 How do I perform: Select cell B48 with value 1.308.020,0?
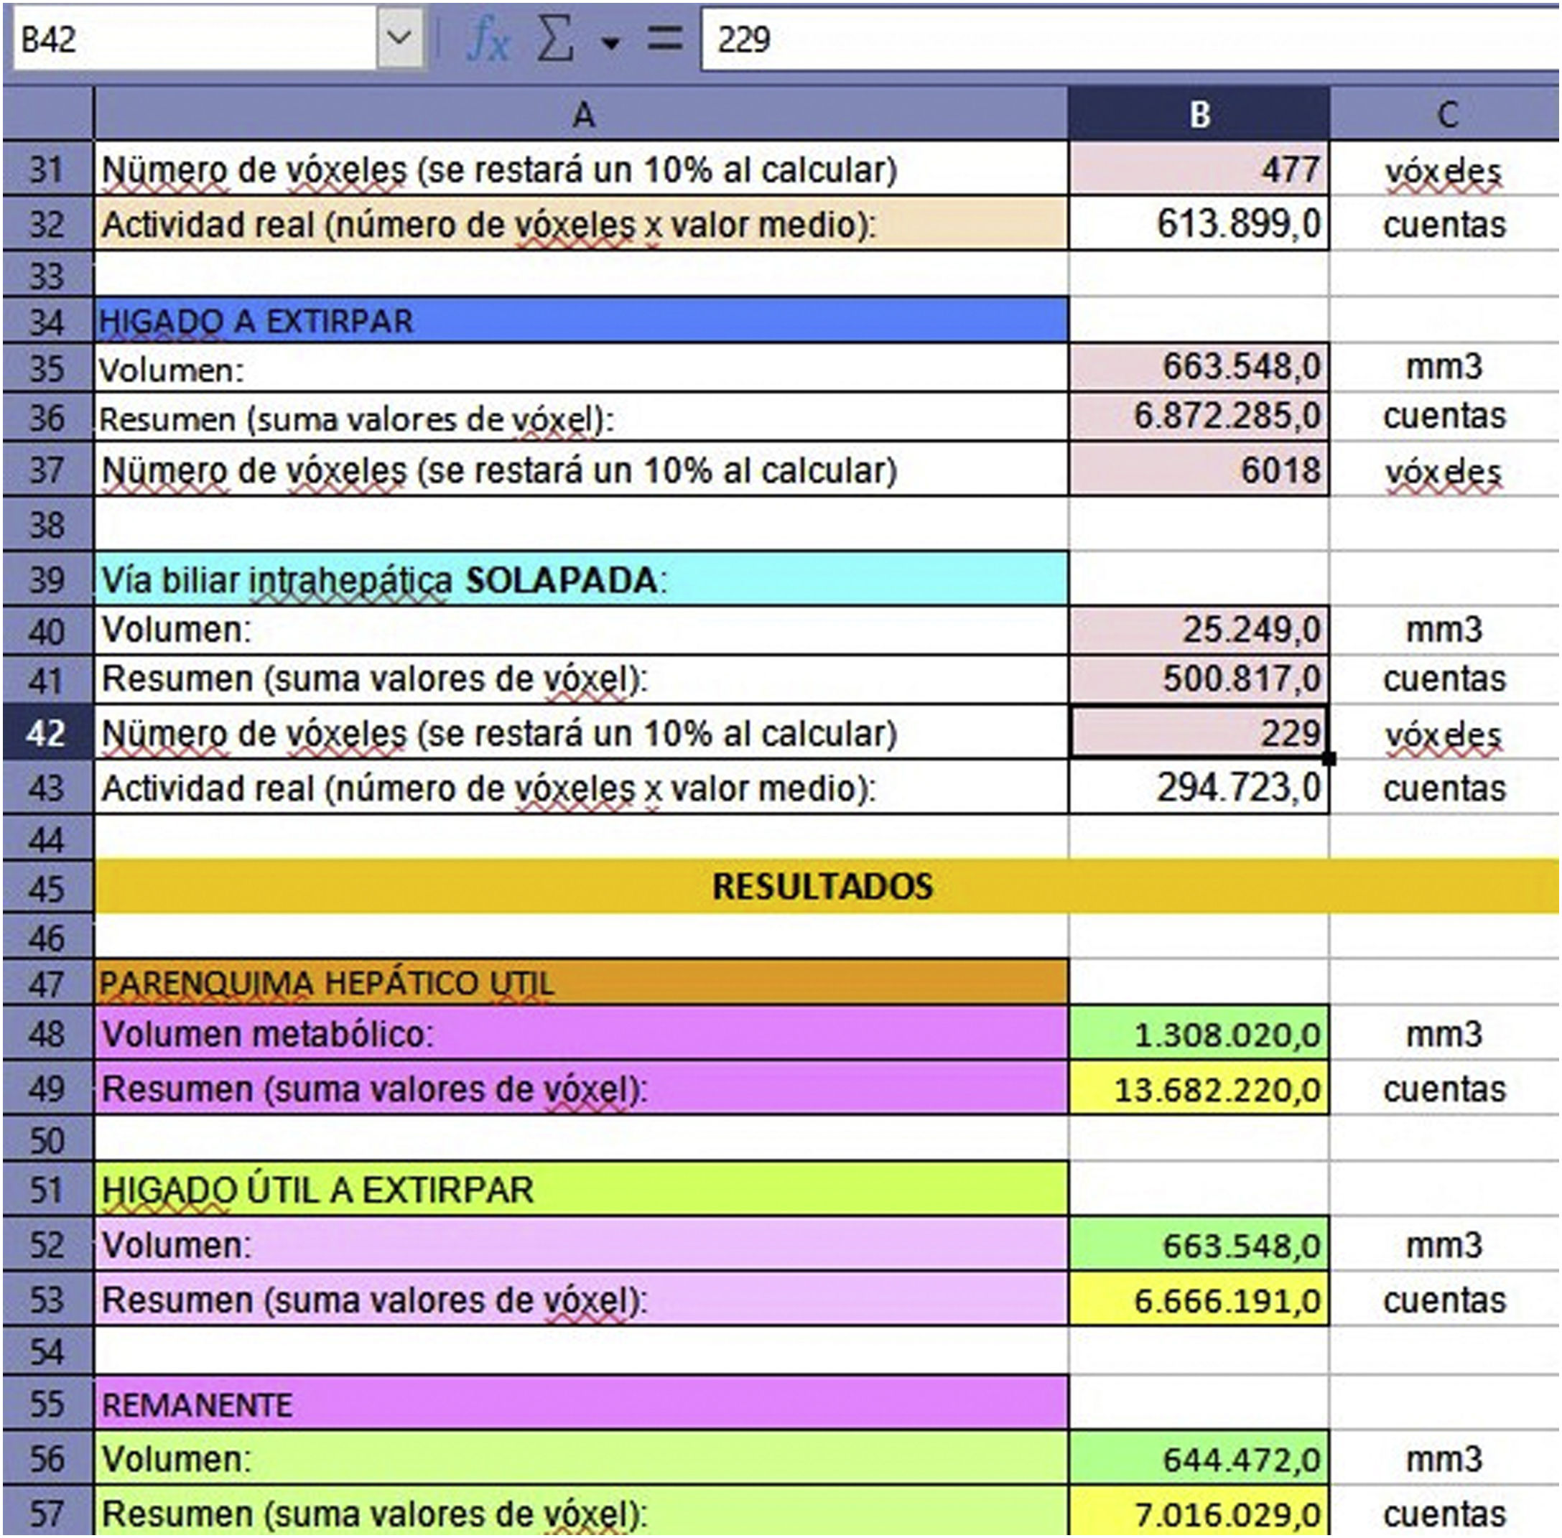coord(1199,1034)
